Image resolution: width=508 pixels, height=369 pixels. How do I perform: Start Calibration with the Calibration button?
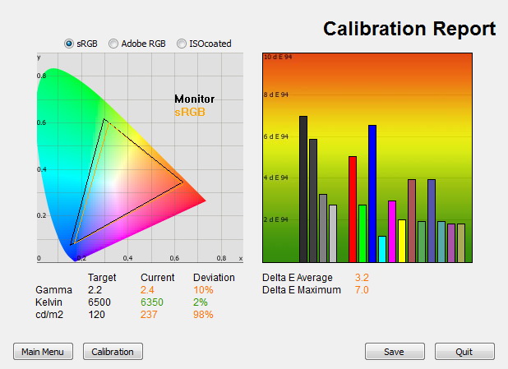pyautogui.click(x=113, y=352)
